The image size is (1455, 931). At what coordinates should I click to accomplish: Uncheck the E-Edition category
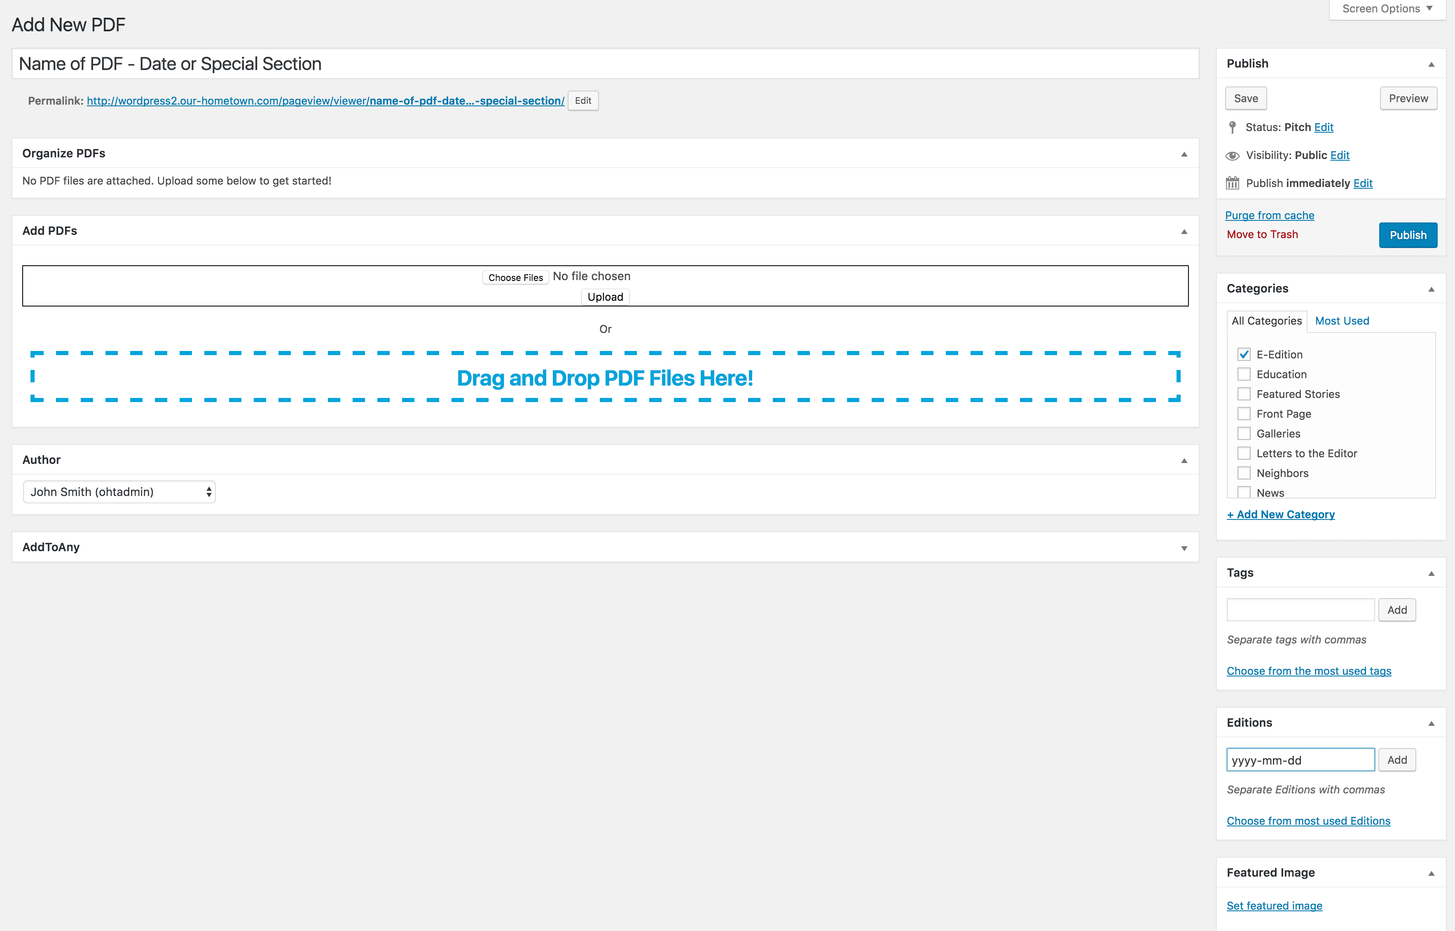coord(1243,354)
